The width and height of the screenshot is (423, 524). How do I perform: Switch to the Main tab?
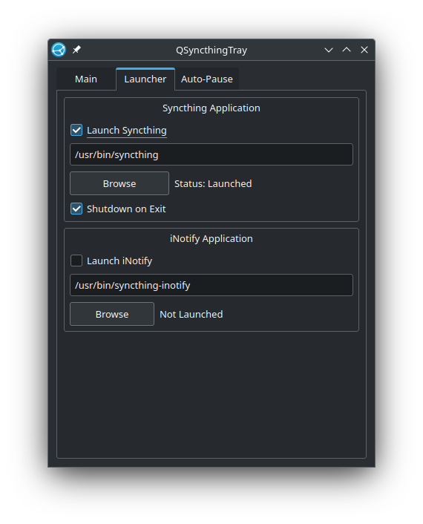pyautogui.click(x=86, y=79)
